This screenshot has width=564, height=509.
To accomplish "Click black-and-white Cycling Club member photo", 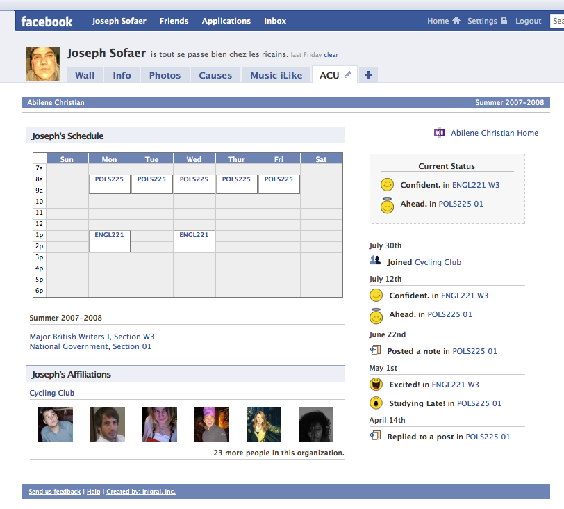I will tap(316, 424).
